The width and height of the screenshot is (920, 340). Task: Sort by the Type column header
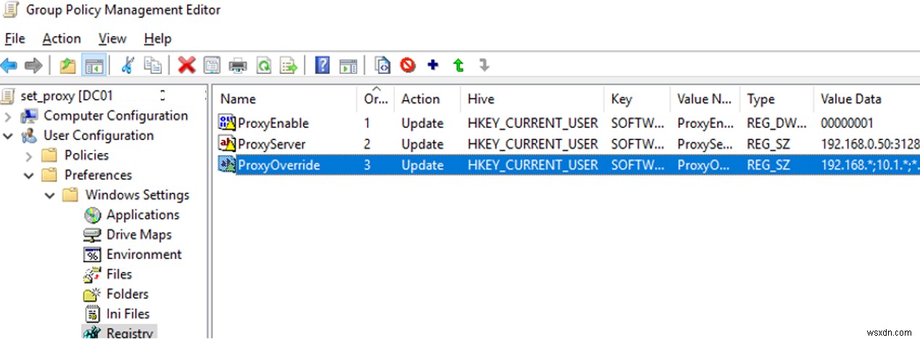[x=776, y=99]
